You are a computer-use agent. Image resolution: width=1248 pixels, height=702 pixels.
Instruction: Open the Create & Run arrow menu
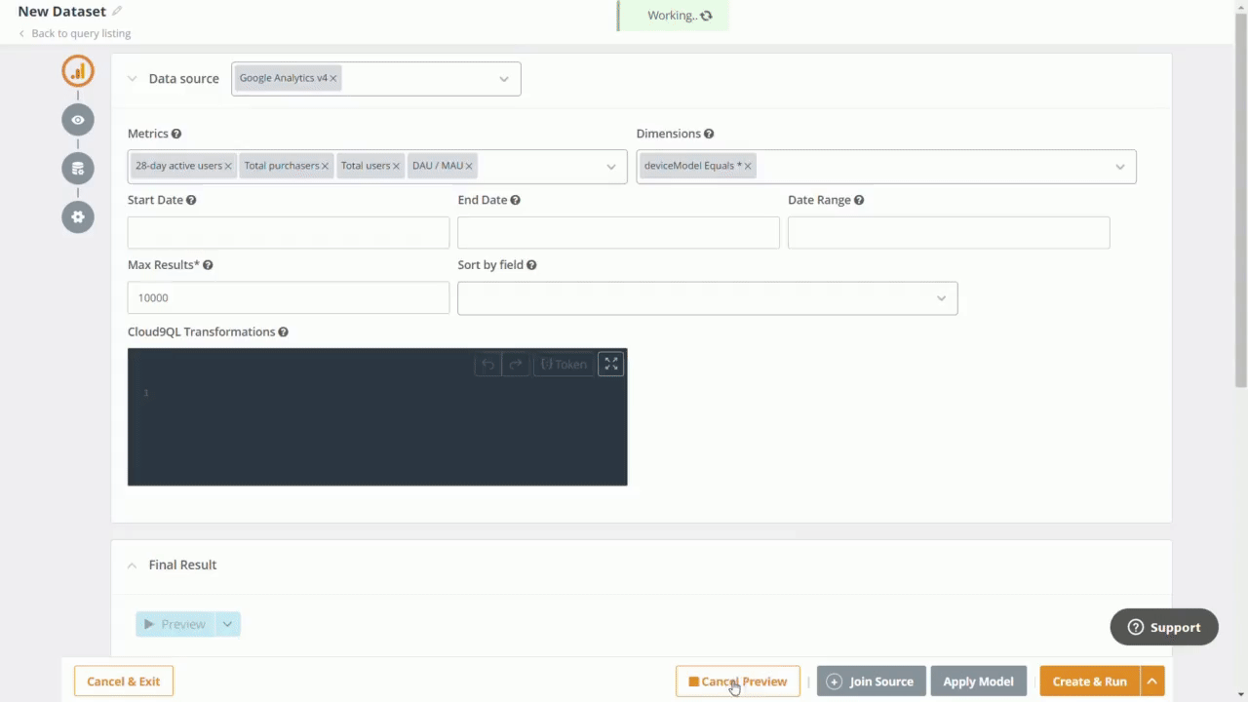1152,682
